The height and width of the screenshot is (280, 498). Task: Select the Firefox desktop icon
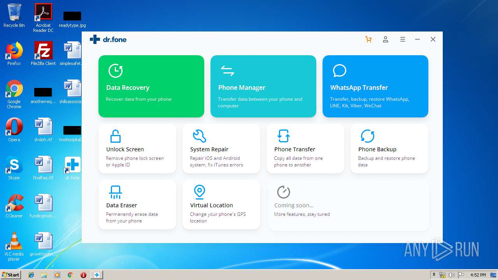point(14,54)
